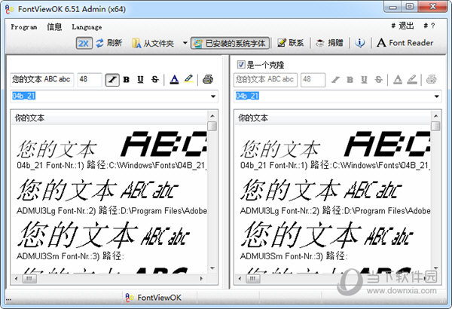Click left pane horizontal scrollbar thumb
Image resolution: width=452 pixels, height=309 pixels.
click(29, 278)
